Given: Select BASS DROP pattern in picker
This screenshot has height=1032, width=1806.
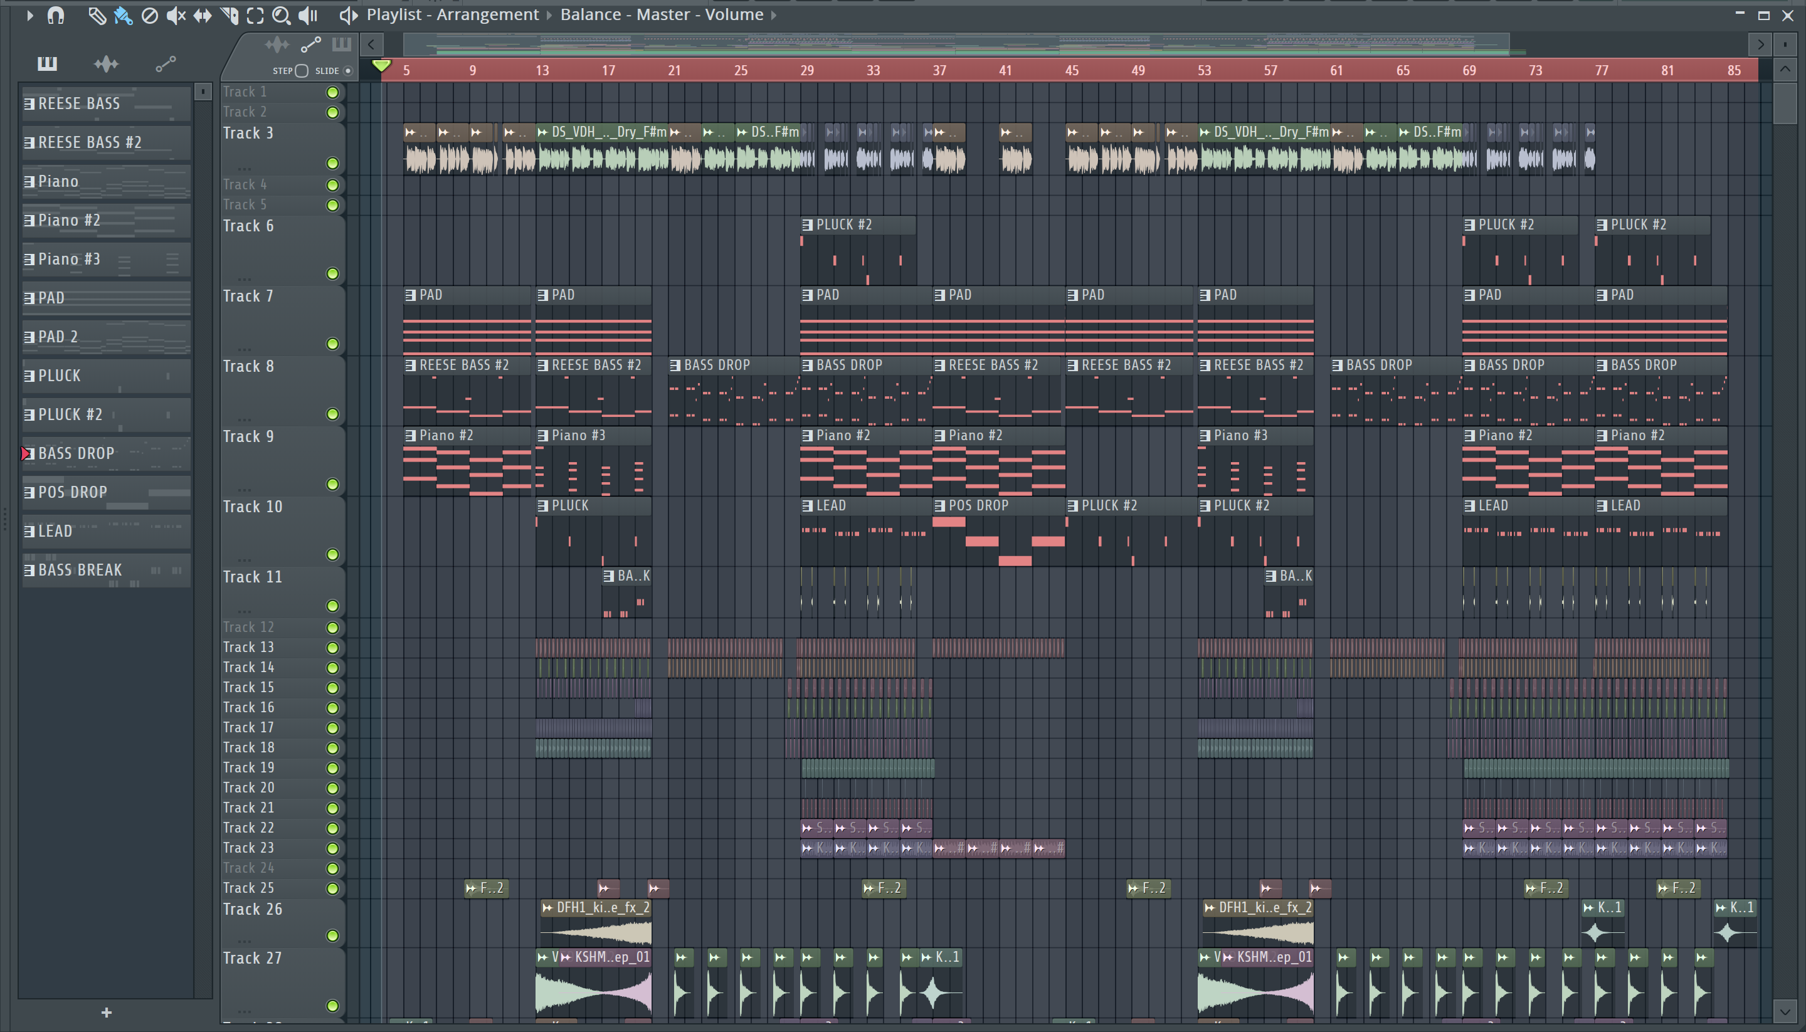Looking at the screenshot, I should click(x=107, y=454).
